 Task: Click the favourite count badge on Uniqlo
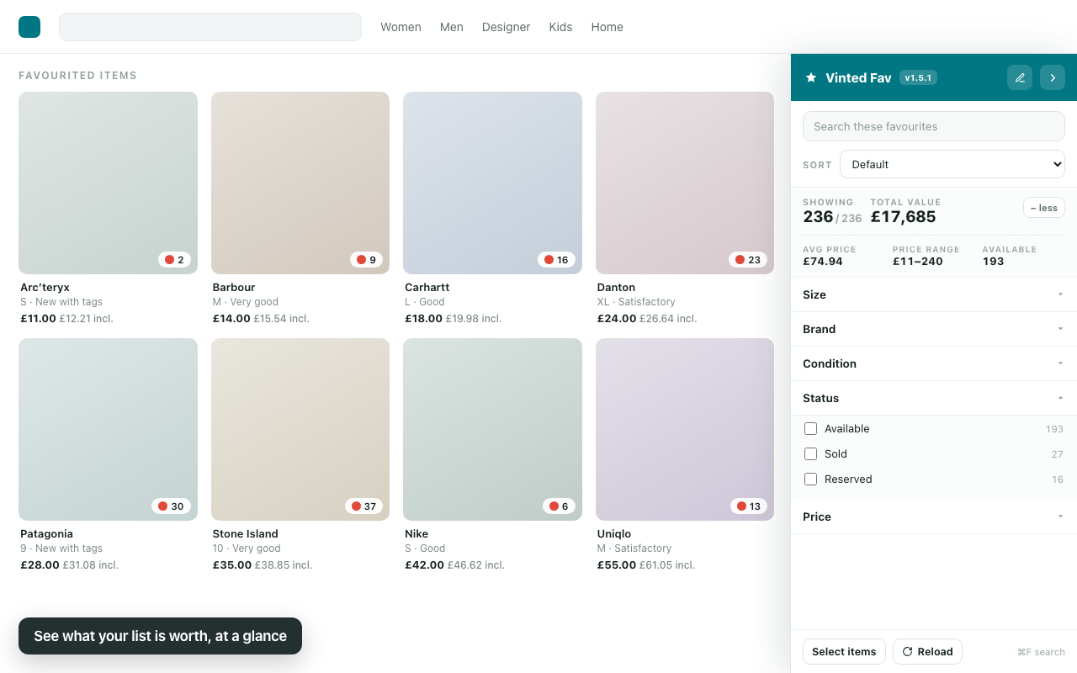pyautogui.click(x=749, y=506)
